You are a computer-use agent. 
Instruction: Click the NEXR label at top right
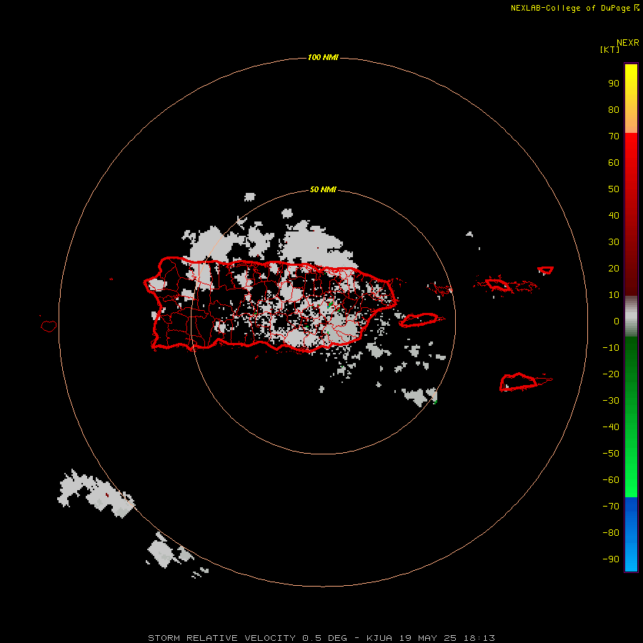(627, 43)
